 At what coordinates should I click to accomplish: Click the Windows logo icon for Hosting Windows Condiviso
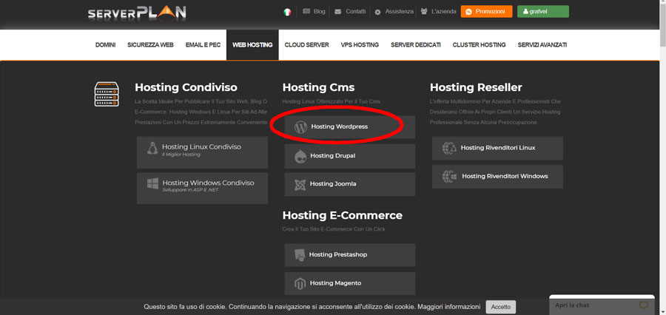click(152, 184)
